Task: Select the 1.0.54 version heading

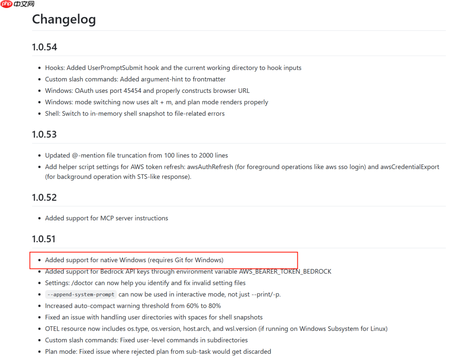Action: 44,47
